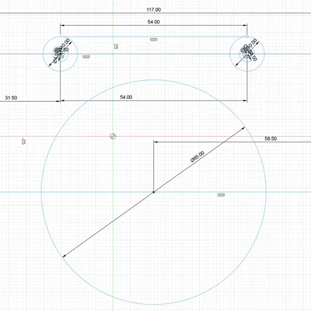Click the constraint glyph inside the large circle
The image size is (311, 311).
pos(221,195)
